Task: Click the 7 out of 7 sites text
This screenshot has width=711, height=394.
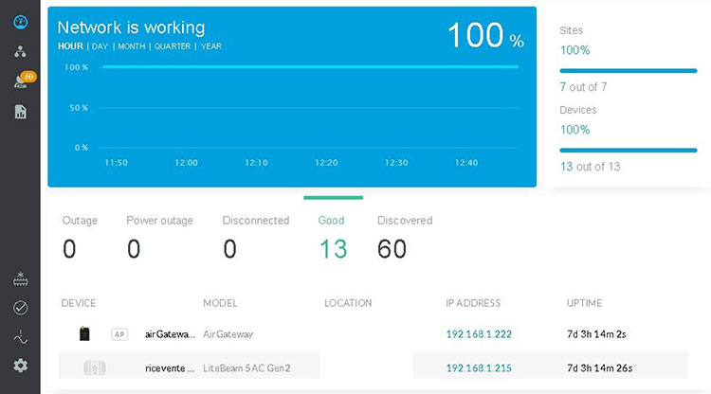Action: click(583, 87)
